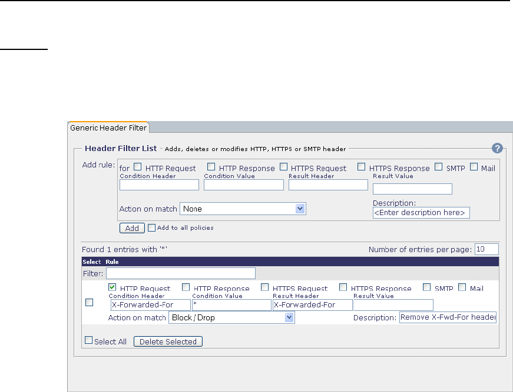Click the Condition Header field in Add rule
Screen dimensions: 513x392
pos(160,185)
